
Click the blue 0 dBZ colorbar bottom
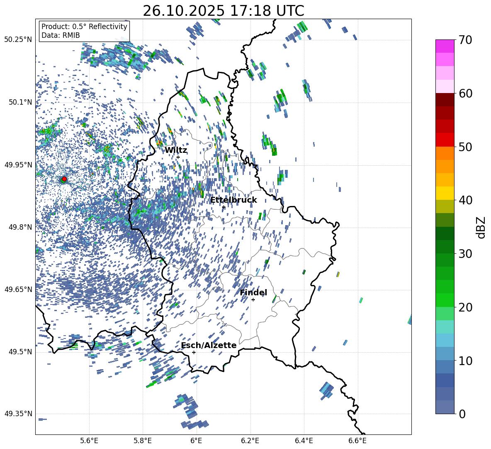[x=445, y=407]
